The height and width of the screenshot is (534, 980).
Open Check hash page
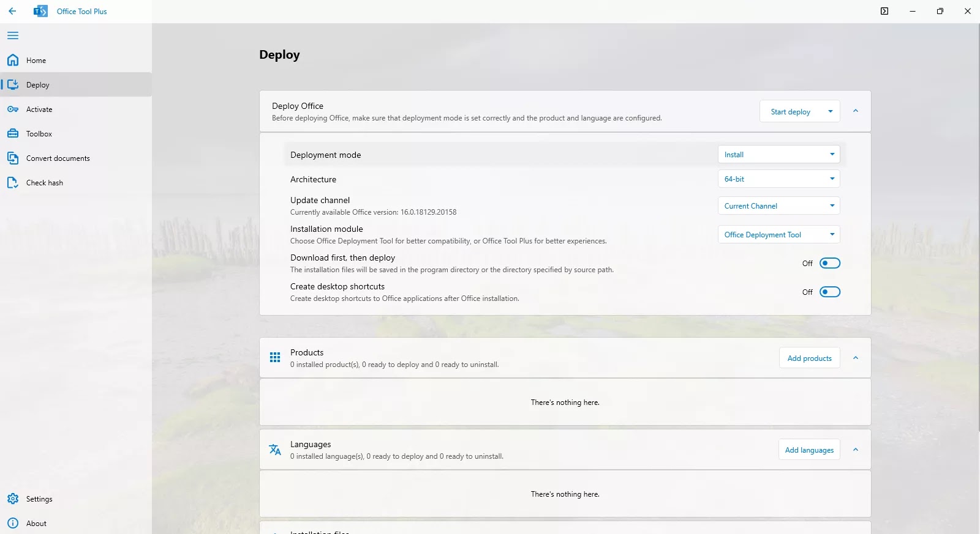(76, 182)
